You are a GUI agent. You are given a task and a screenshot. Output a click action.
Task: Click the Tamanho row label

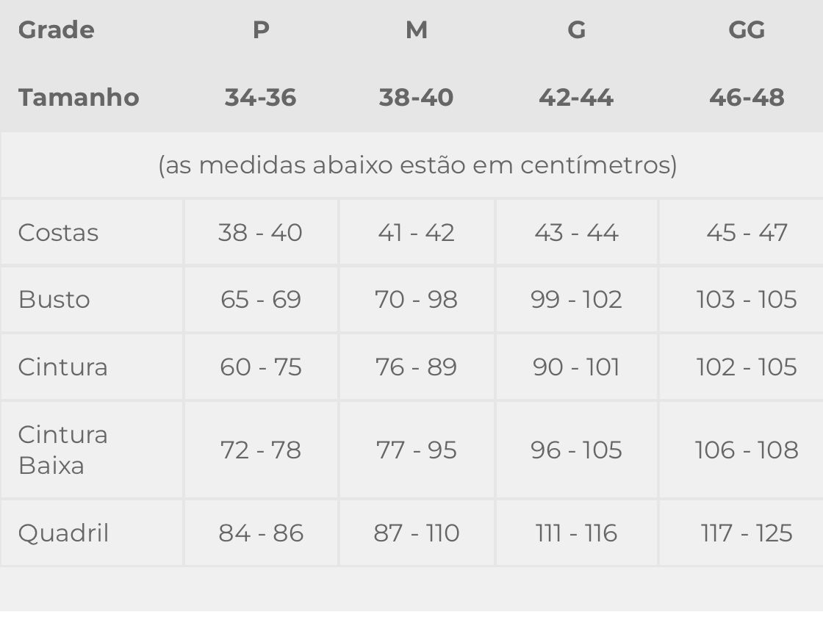point(79,97)
